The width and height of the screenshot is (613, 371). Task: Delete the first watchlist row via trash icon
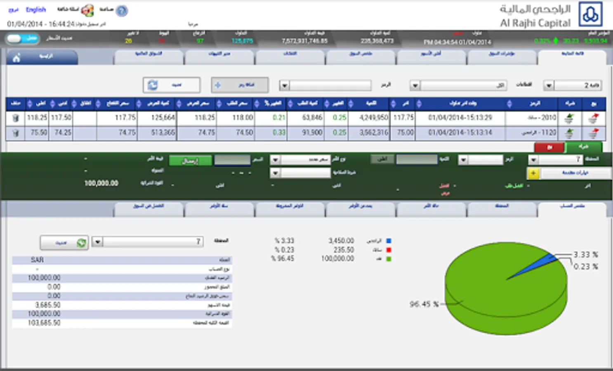[15, 118]
